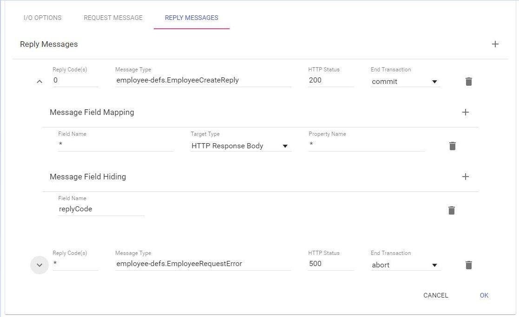519x317 pixels.
Task: Collapse the reply code 0 message section
Action: tap(39, 82)
